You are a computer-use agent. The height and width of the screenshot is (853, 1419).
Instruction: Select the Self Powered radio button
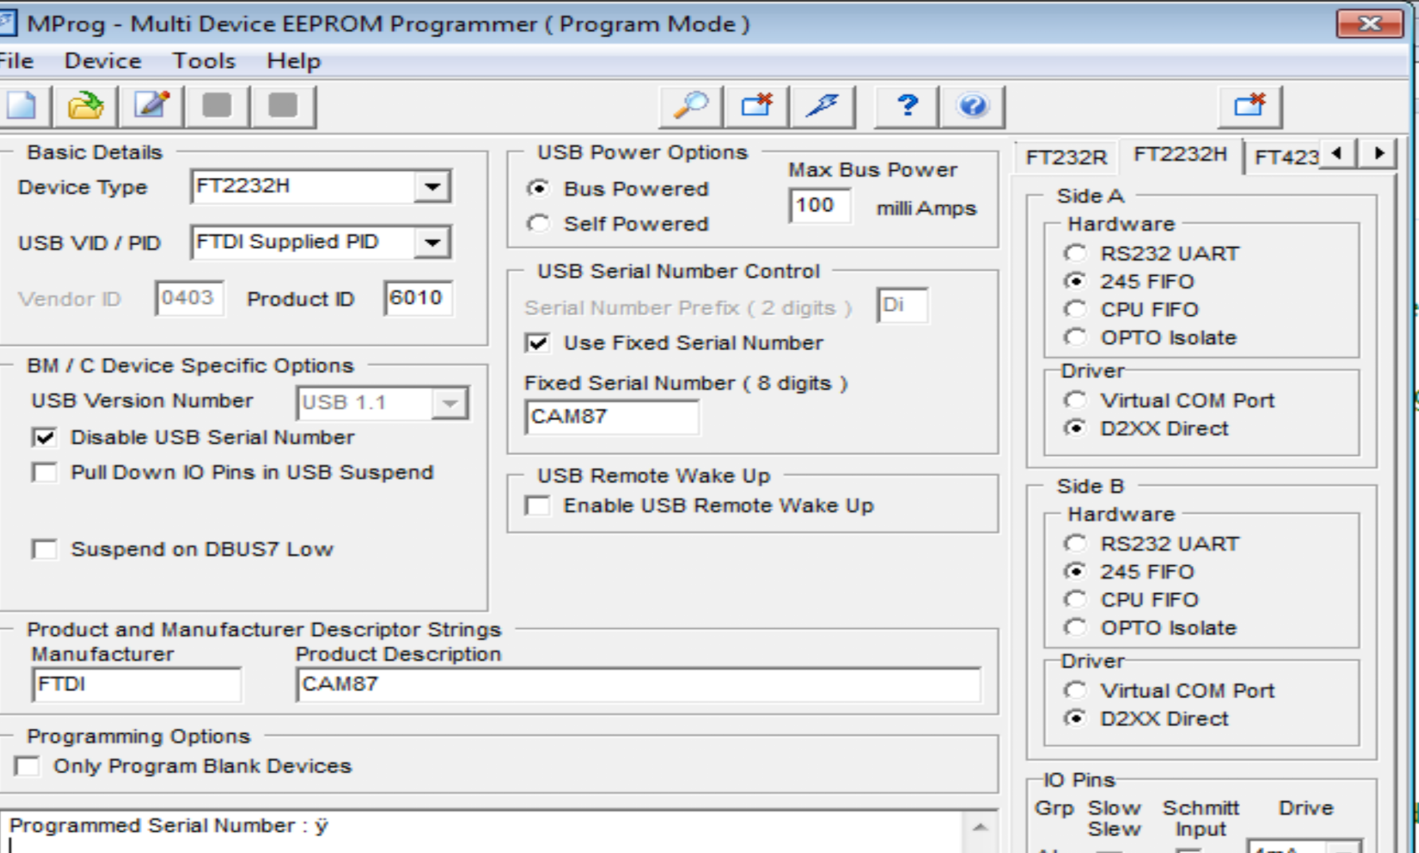[x=539, y=224]
